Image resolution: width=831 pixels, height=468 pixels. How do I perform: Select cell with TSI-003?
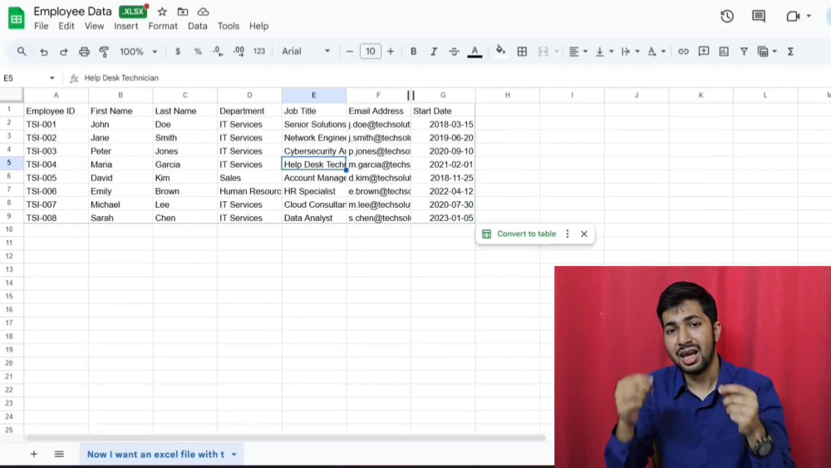pos(56,151)
